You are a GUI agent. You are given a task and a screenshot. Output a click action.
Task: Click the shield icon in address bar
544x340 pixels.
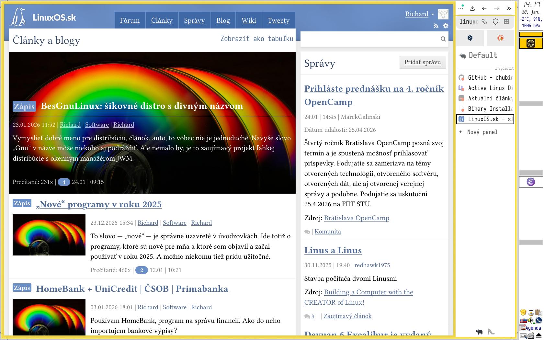495,22
